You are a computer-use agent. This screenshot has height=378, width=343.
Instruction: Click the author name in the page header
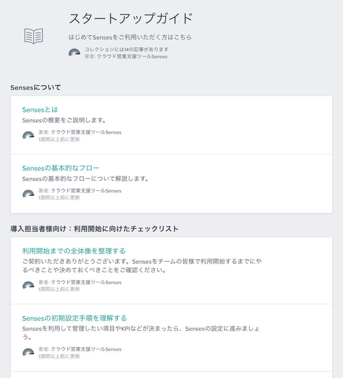click(x=132, y=56)
